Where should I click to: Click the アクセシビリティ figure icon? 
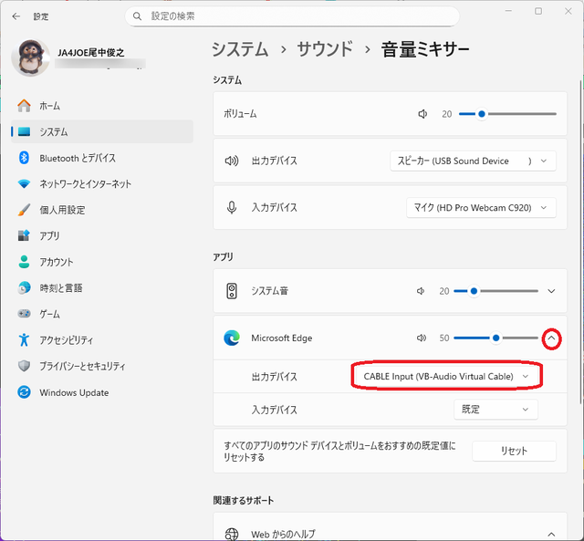point(25,340)
